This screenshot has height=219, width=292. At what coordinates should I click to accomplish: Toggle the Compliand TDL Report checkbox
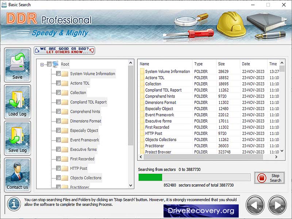[x=58, y=102]
